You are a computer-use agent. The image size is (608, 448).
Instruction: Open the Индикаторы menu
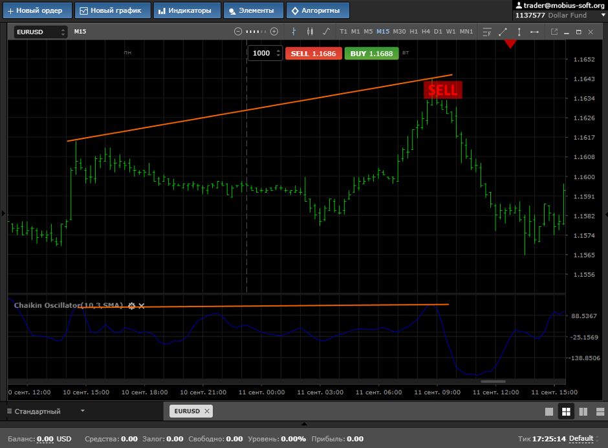[187, 10]
